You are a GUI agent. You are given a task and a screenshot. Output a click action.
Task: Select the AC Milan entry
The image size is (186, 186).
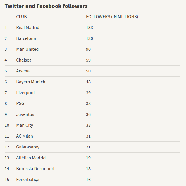coord(25,136)
